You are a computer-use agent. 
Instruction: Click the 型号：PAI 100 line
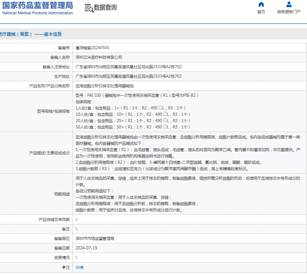coord(137,96)
